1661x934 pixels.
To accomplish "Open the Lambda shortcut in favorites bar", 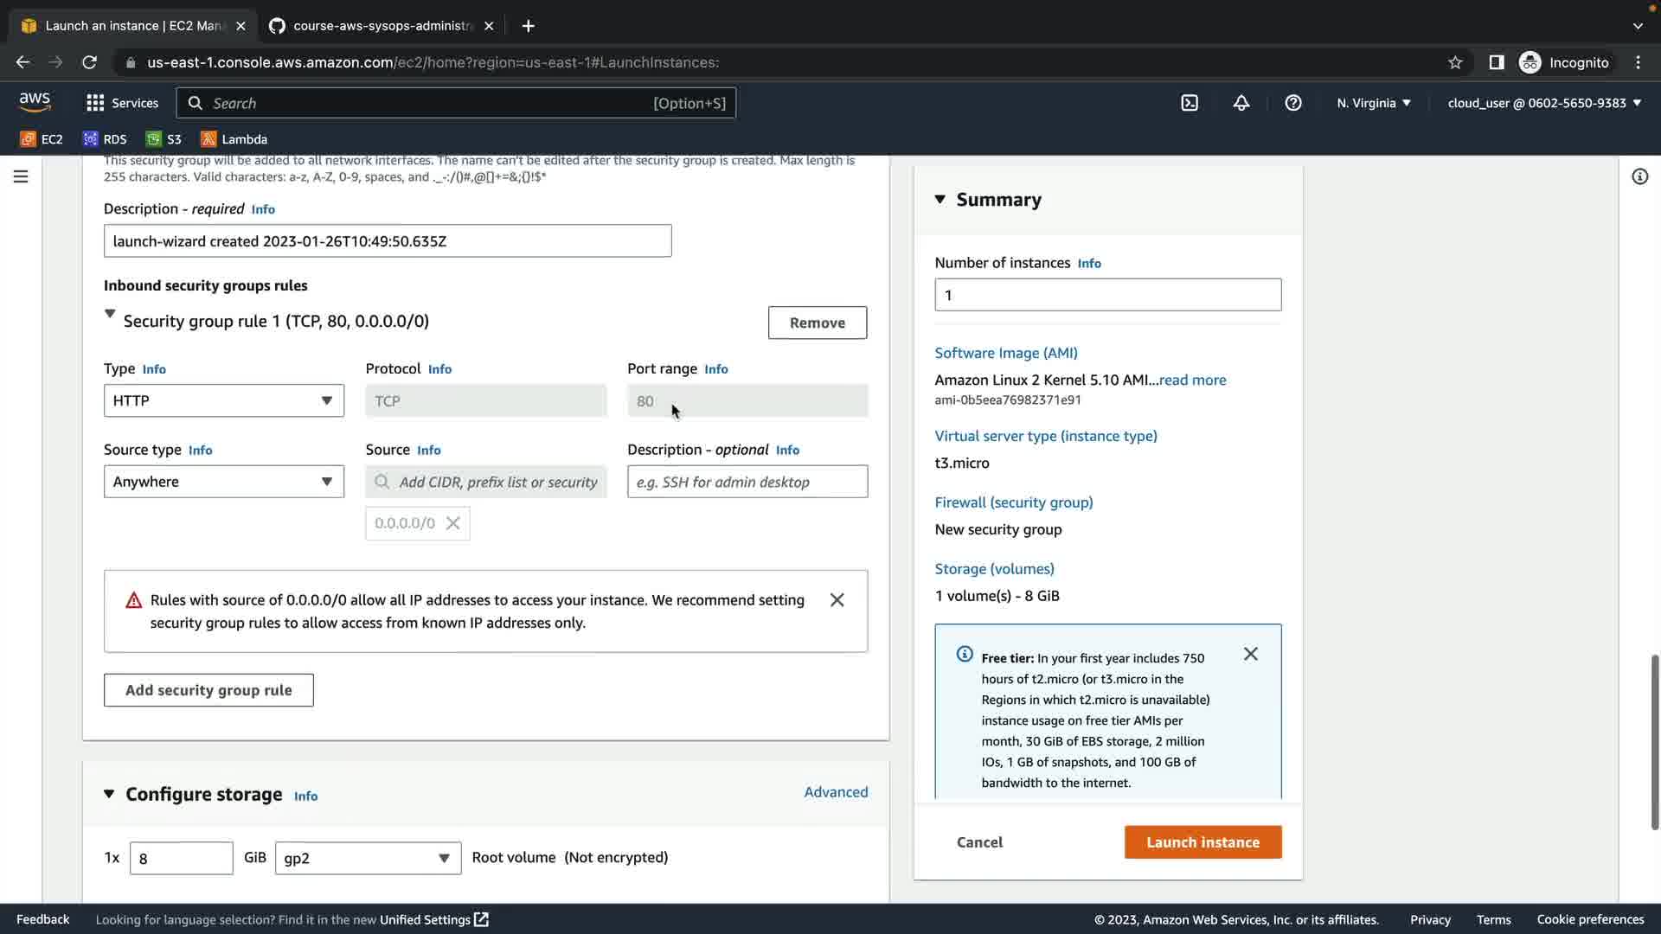I will pos(234,139).
